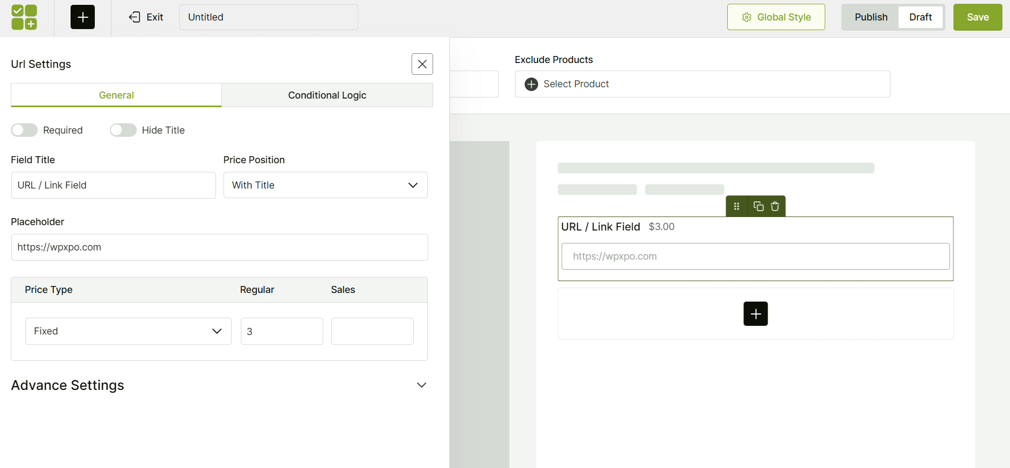The height and width of the screenshot is (468, 1010).
Task: Switch to the General tab
Action: [116, 95]
